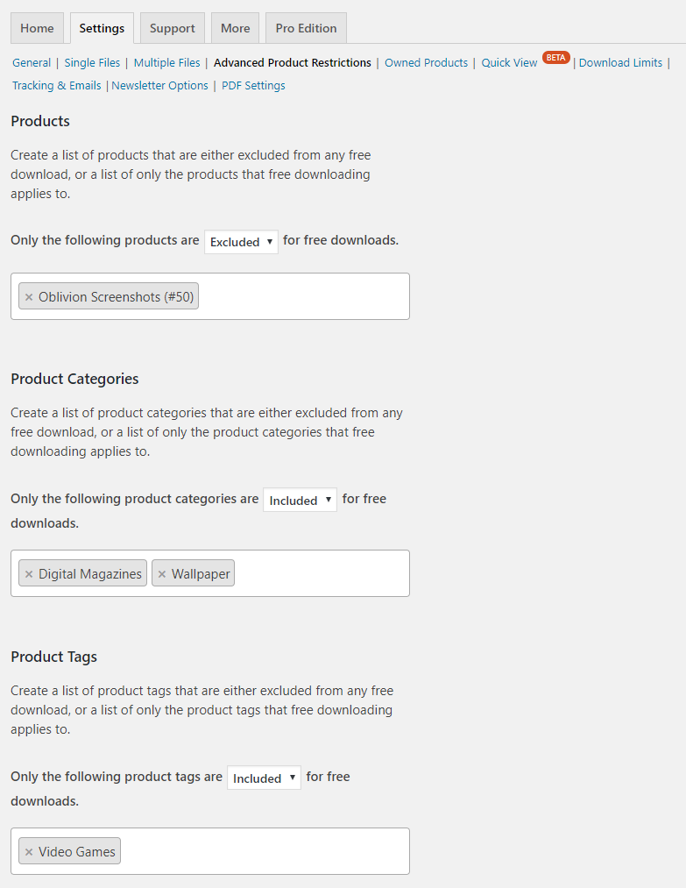Open the product tags Included dropdown
Viewport: 686px width, 888px height.
tap(264, 778)
